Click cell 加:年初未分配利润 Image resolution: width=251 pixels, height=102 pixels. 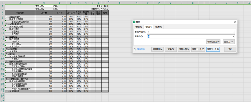(20, 56)
